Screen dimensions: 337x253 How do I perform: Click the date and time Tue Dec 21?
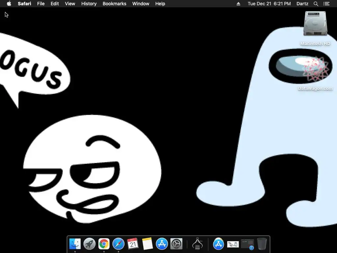click(x=269, y=4)
